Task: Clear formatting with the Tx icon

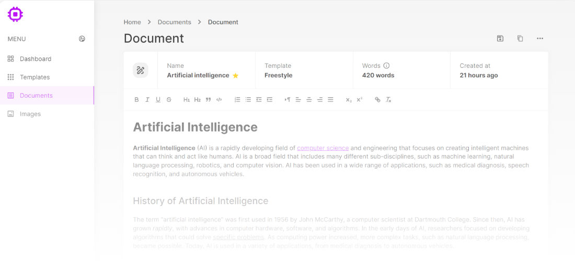Action: click(389, 100)
